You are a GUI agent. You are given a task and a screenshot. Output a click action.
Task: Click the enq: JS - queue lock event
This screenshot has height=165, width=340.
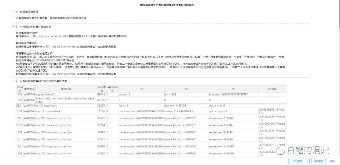48,111
